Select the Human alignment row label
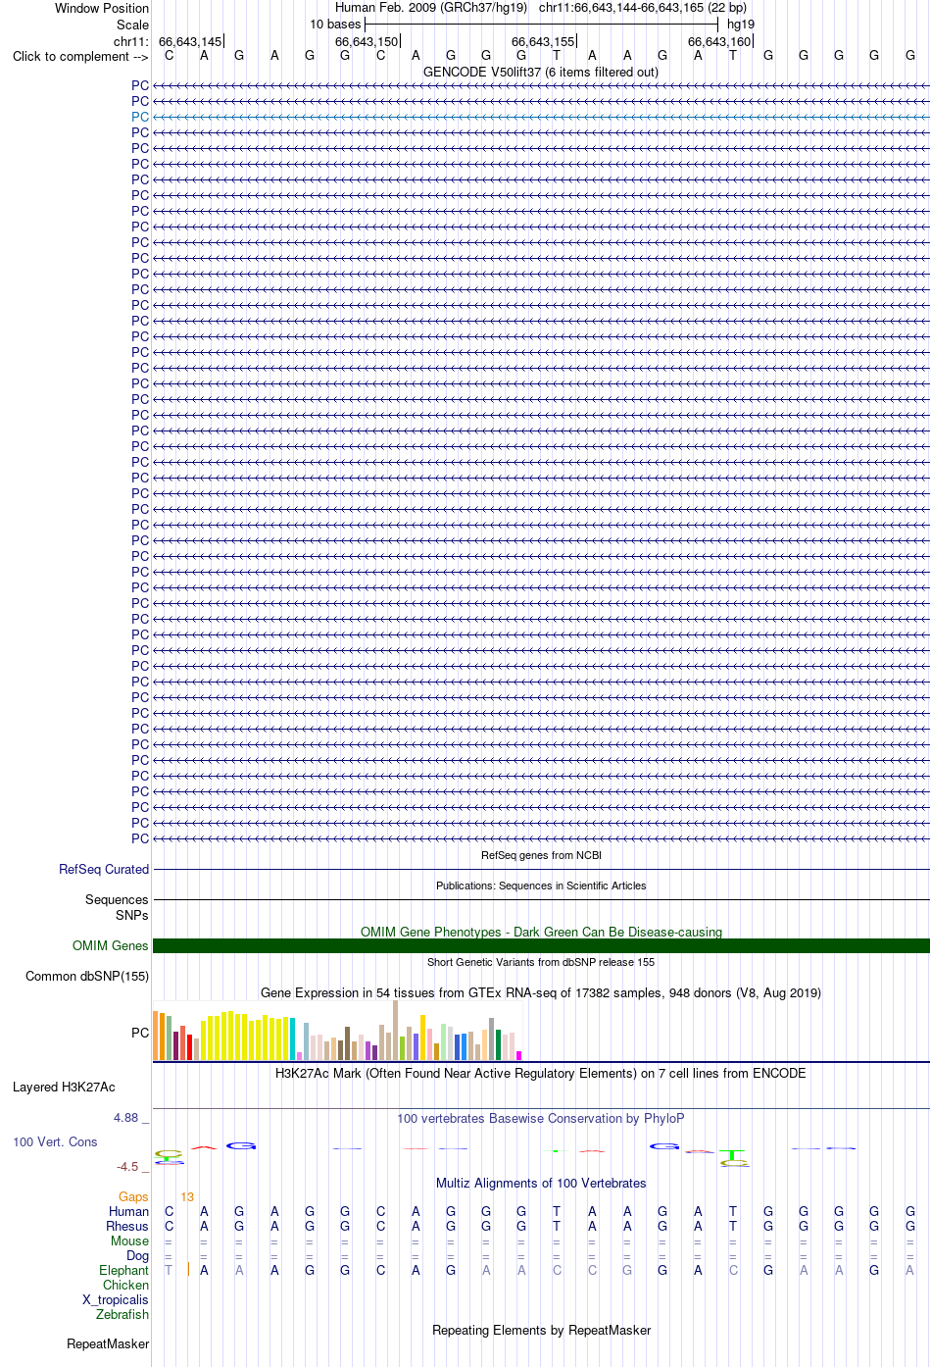The image size is (931, 1367). [x=128, y=1211]
